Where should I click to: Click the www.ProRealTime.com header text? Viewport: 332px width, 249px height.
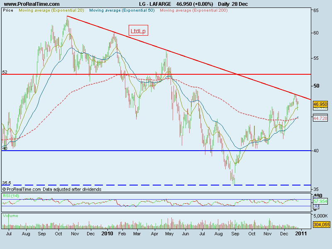point(32,4)
